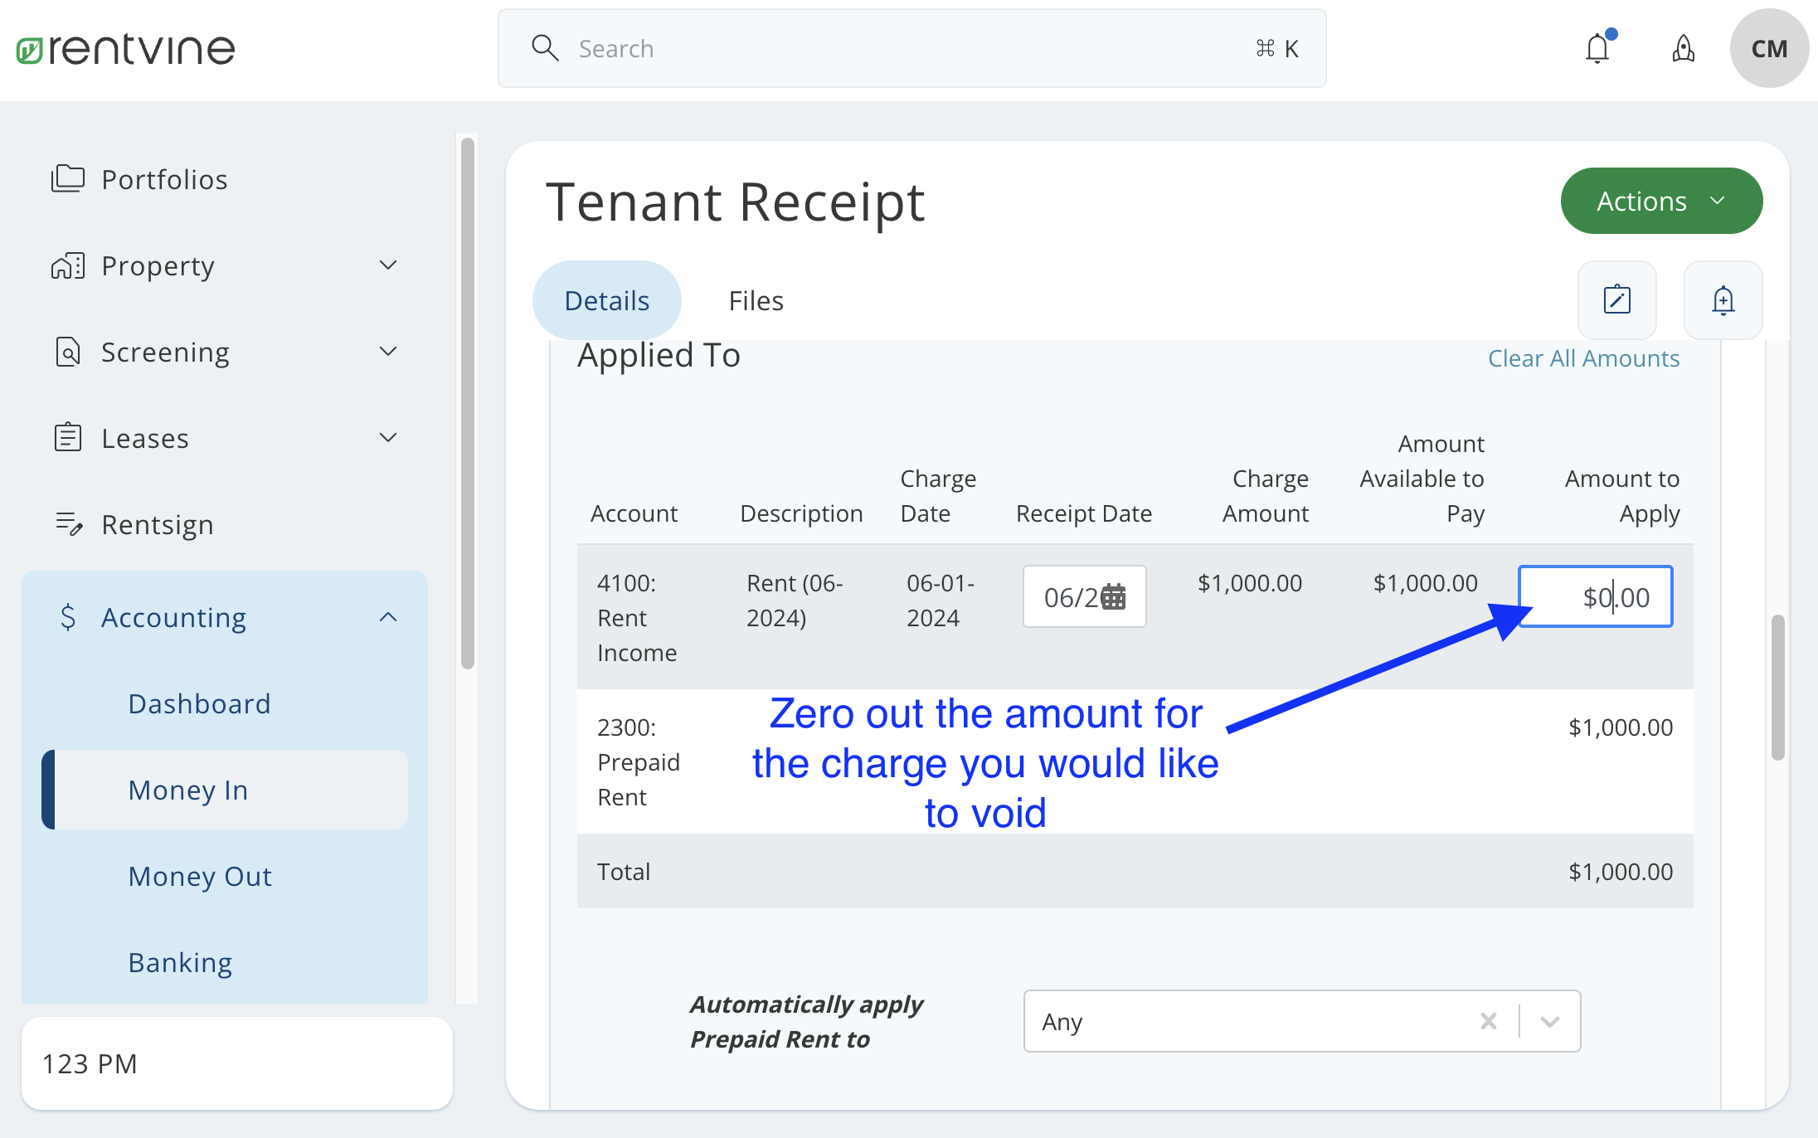
Task: Click the Accounting dollar sign icon
Action: click(70, 617)
